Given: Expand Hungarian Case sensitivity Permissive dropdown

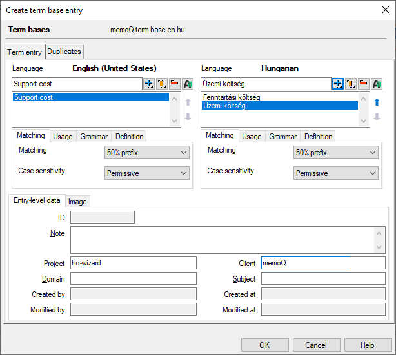Looking at the screenshot, I should [x=336, y=173].
